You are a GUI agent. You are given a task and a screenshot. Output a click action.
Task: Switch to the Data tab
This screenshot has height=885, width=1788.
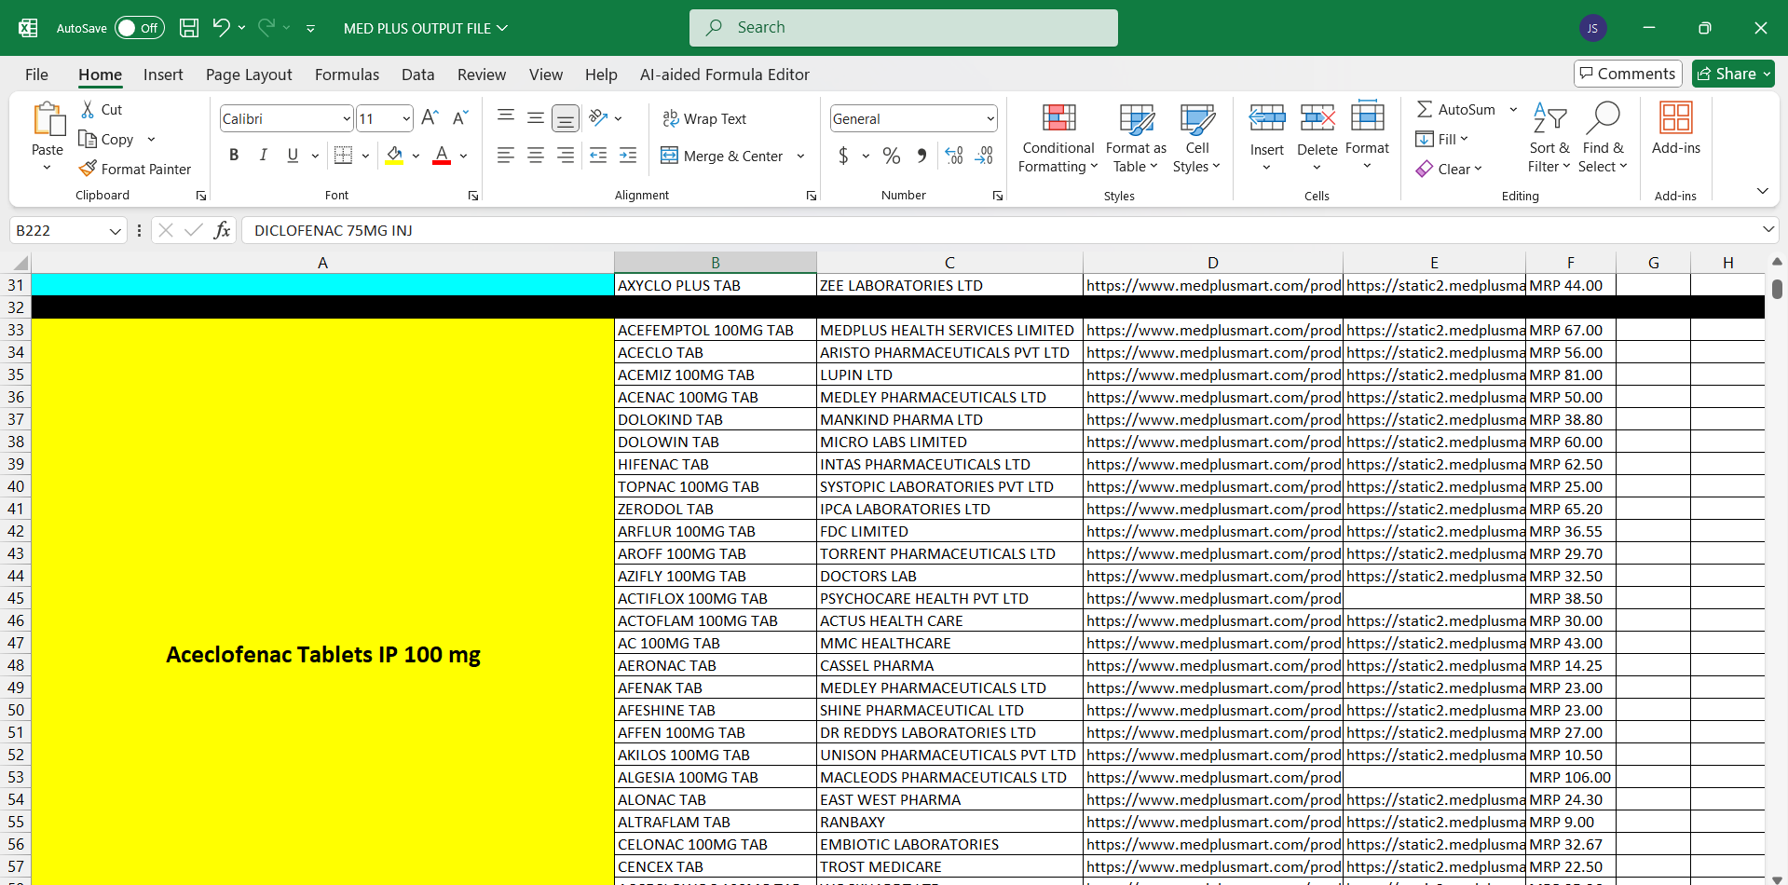pos(417,75)
